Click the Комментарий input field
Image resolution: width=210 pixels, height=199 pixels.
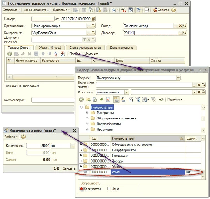[53, 100]
